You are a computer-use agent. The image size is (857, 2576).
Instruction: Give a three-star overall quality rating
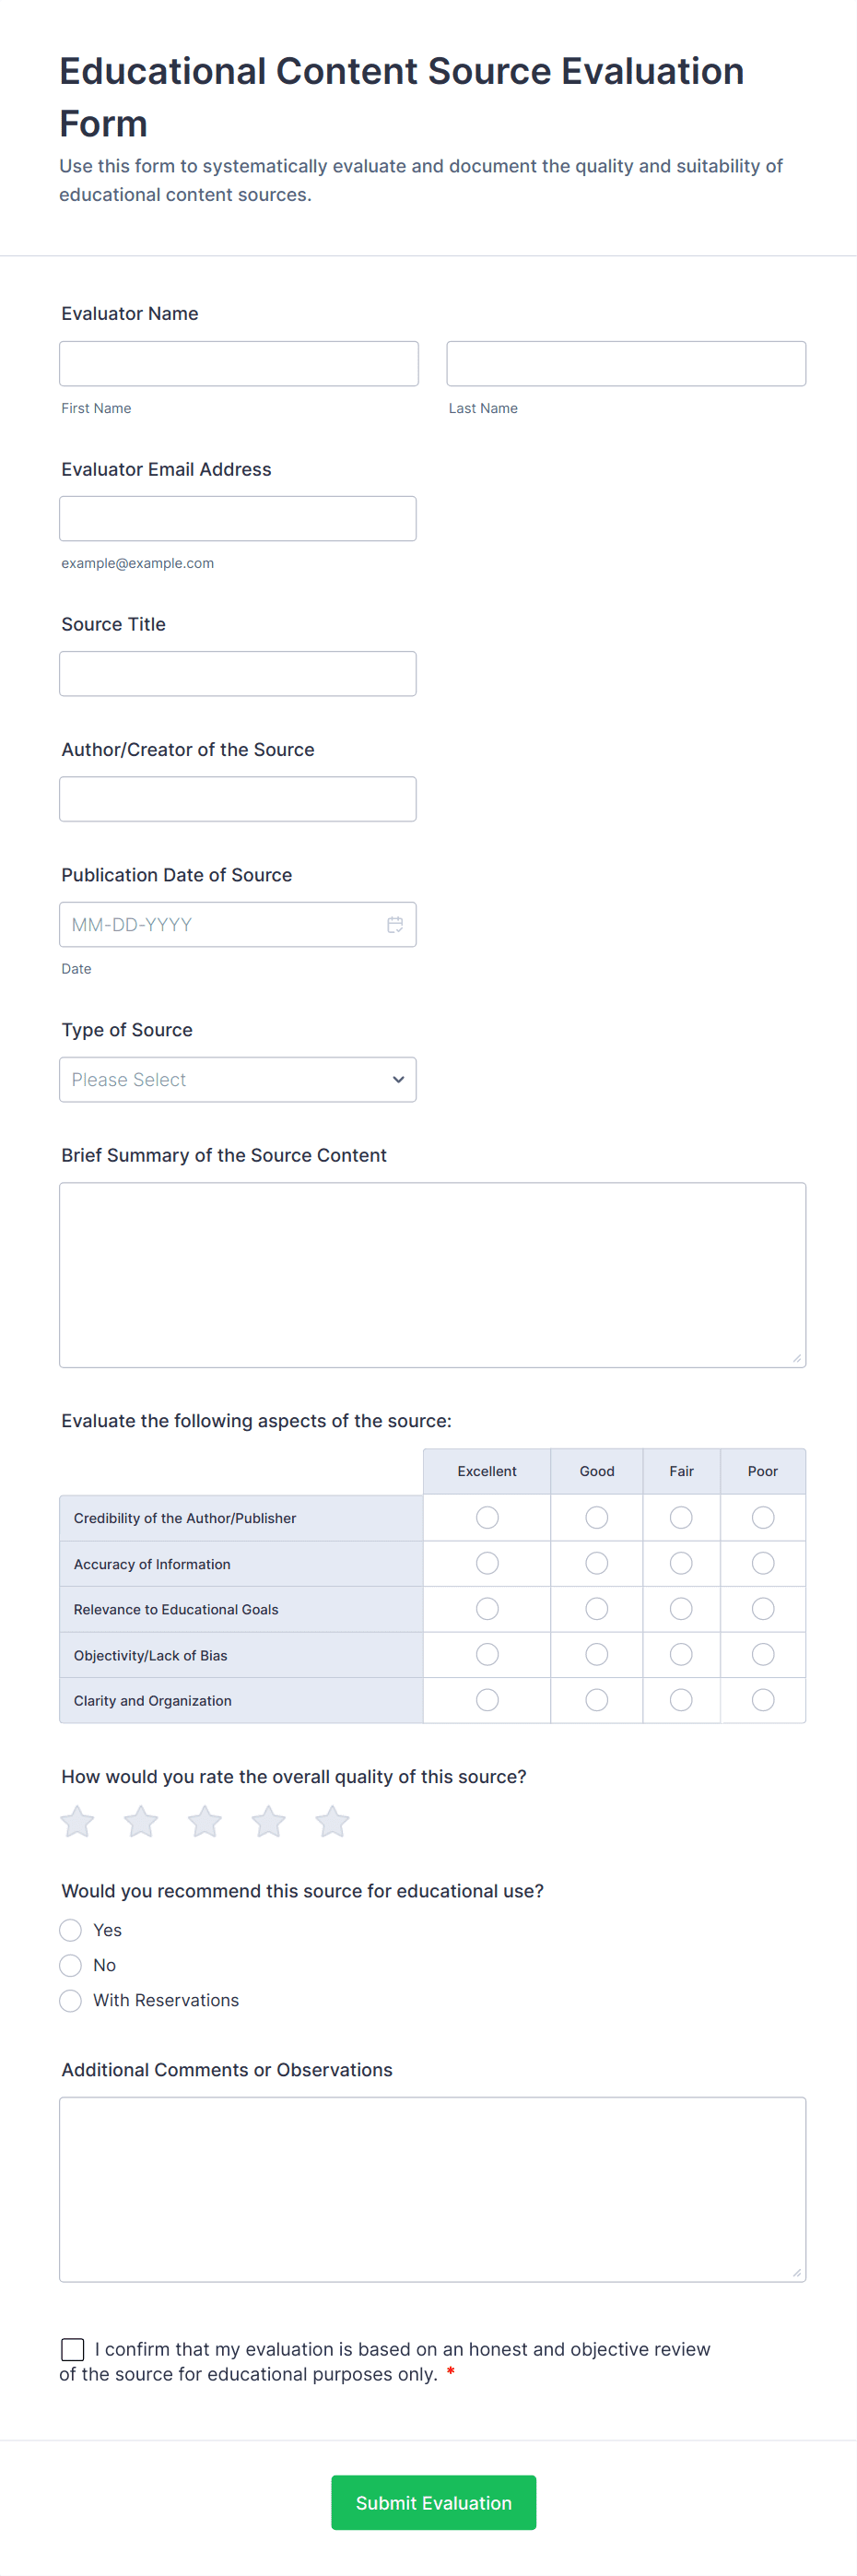point(205,1821)
